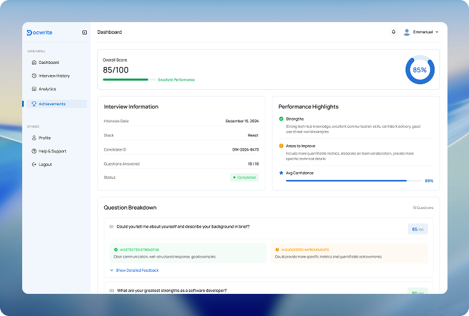
Task: Click the 85% circular score gauge
Action: coord(420,69)
